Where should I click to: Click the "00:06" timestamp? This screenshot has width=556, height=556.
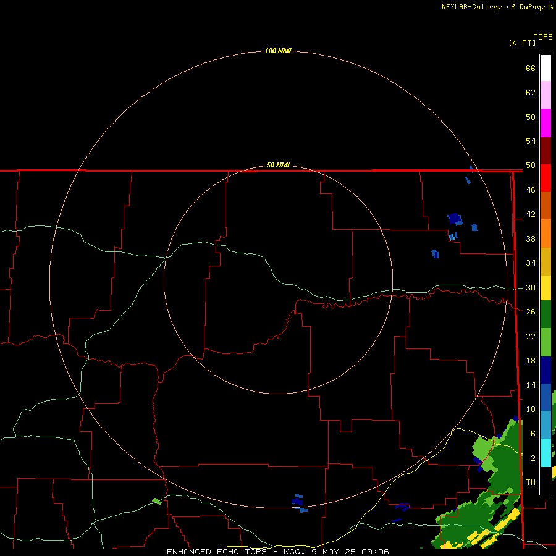(x=375, y=552)
